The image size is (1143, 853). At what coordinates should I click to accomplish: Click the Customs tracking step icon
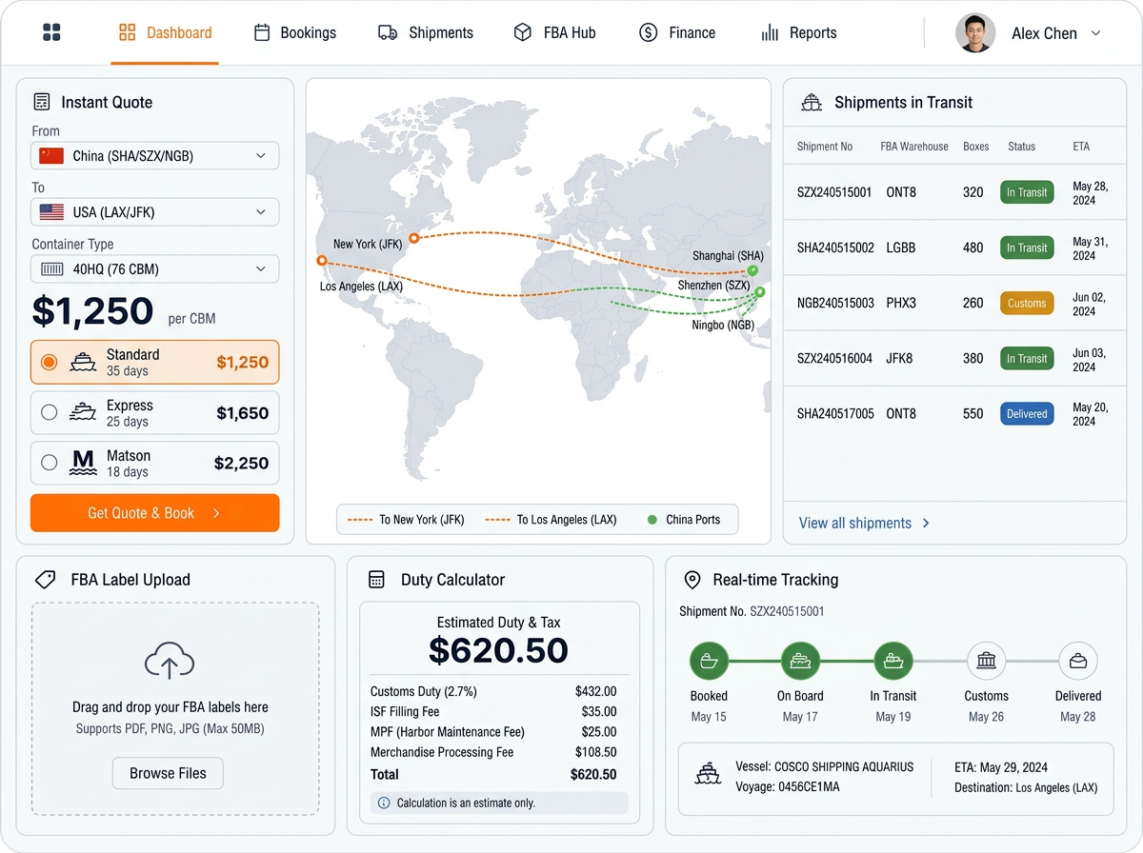[986, 661]
